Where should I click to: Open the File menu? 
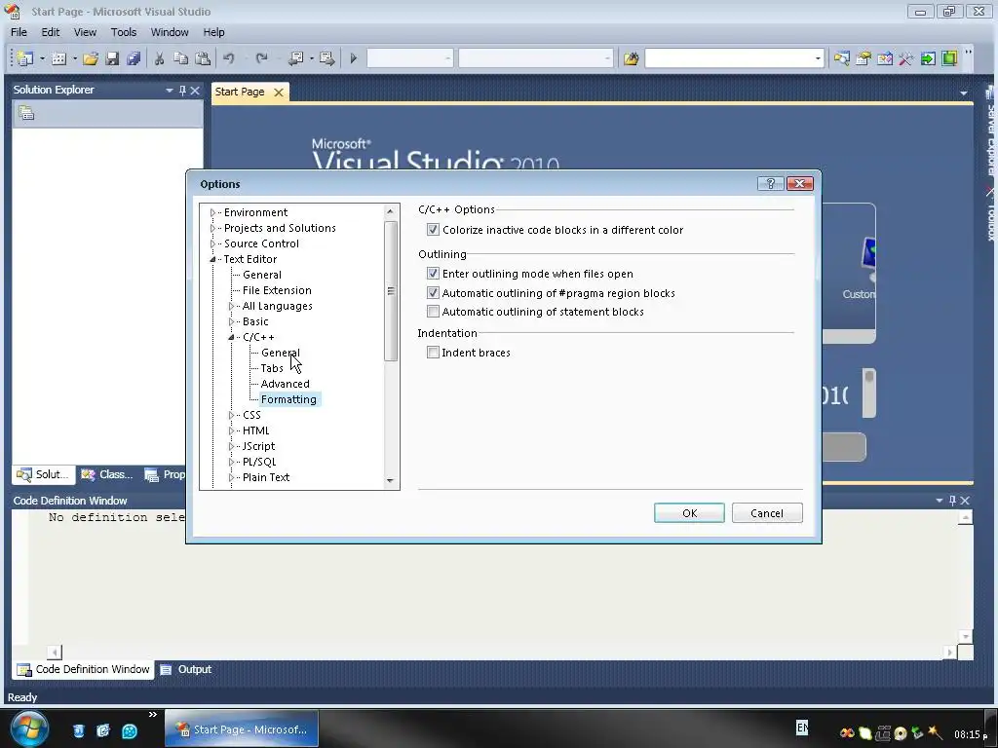click(x=19, y=32)
